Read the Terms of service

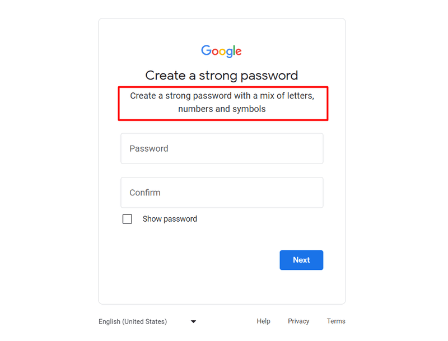(x=336, y=321)
